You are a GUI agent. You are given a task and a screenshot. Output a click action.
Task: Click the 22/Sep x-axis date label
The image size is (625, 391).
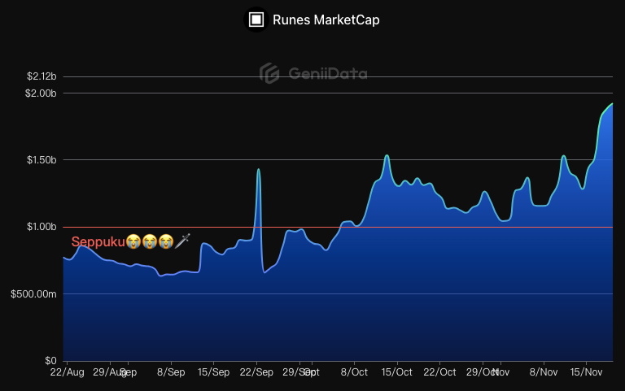[256, 372]
